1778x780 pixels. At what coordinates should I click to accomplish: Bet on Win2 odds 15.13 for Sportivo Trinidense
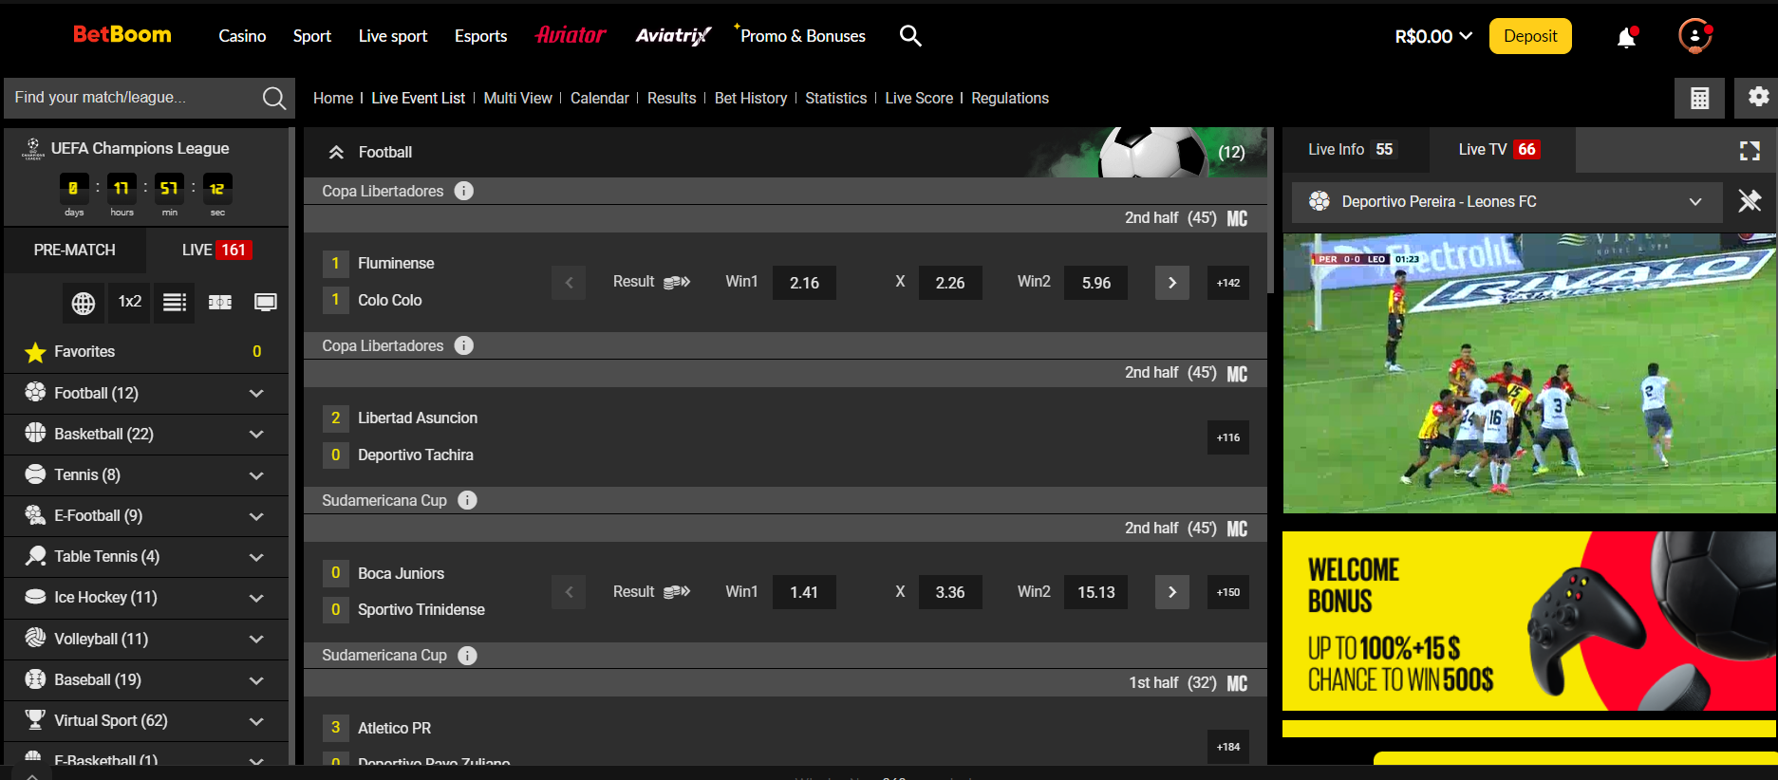tap(1096, 592)
